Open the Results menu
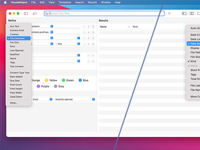Image resolution: width=200 pixels, height=150 pixels. click(x=92, y=2)
